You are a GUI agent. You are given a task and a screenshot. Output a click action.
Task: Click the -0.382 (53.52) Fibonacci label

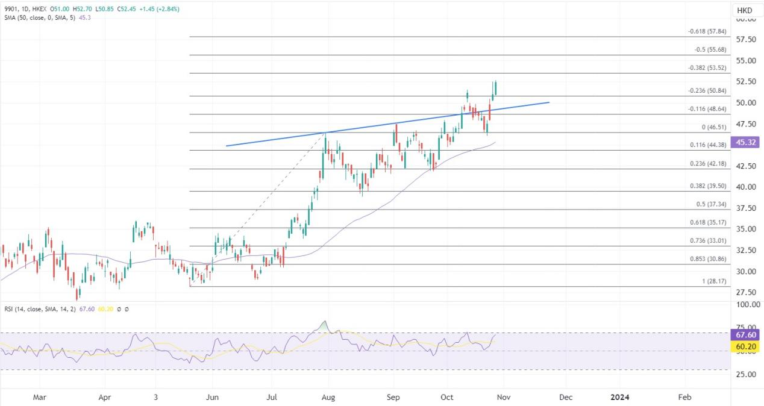pos(707,67)
